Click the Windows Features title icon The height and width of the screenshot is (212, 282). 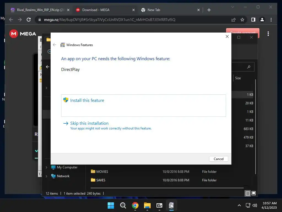coord(63,45)
